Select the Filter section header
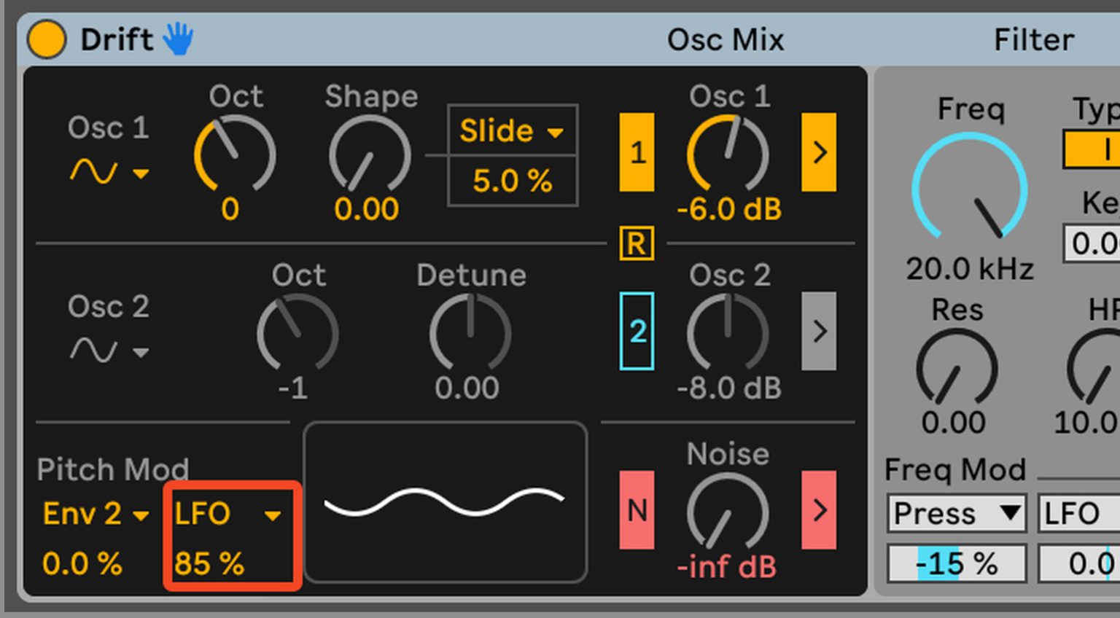 1032,39
